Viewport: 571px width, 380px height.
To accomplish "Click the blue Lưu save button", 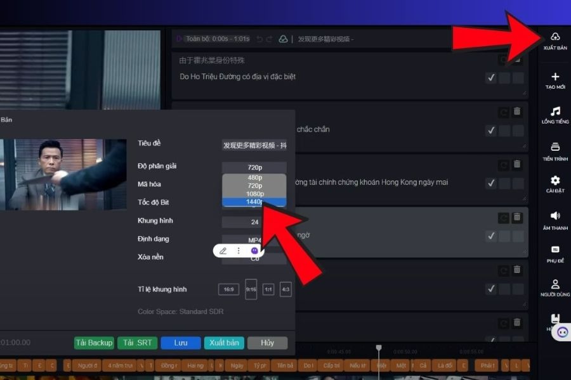I will click(x=180, y=343).
